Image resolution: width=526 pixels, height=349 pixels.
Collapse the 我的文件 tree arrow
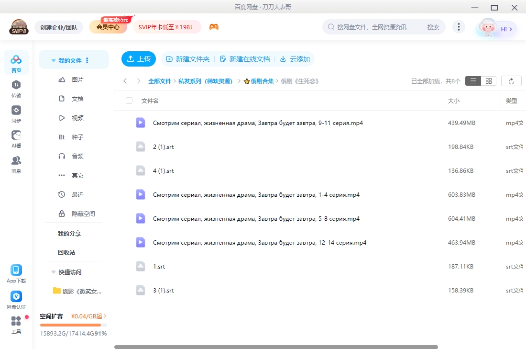[53, 60]
